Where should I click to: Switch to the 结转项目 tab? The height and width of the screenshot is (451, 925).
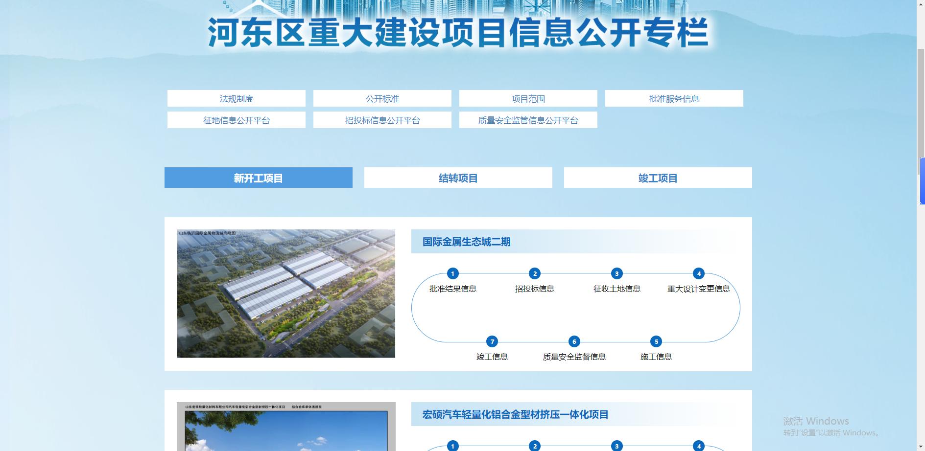[458, 178]
